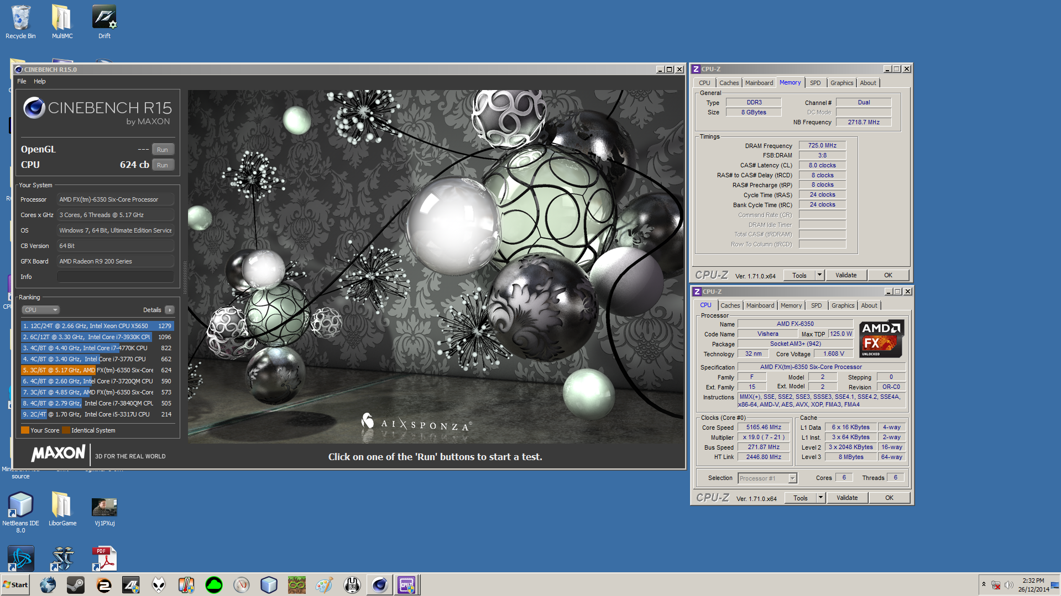Screen dimensions: 1061x596
Task: Launch NetBeans cube icon in taskbar
Action: 269,585
